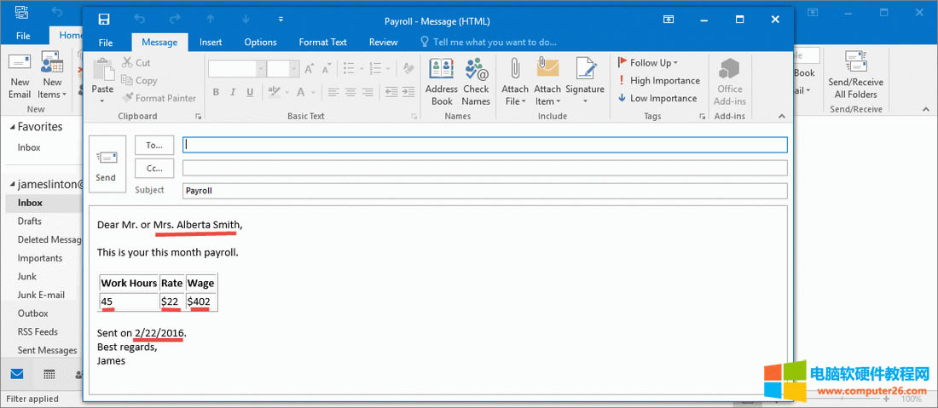The height and width of the screenshot is (408, 938).
Task: Click the To... recipients button
Action: click(154, 146)
